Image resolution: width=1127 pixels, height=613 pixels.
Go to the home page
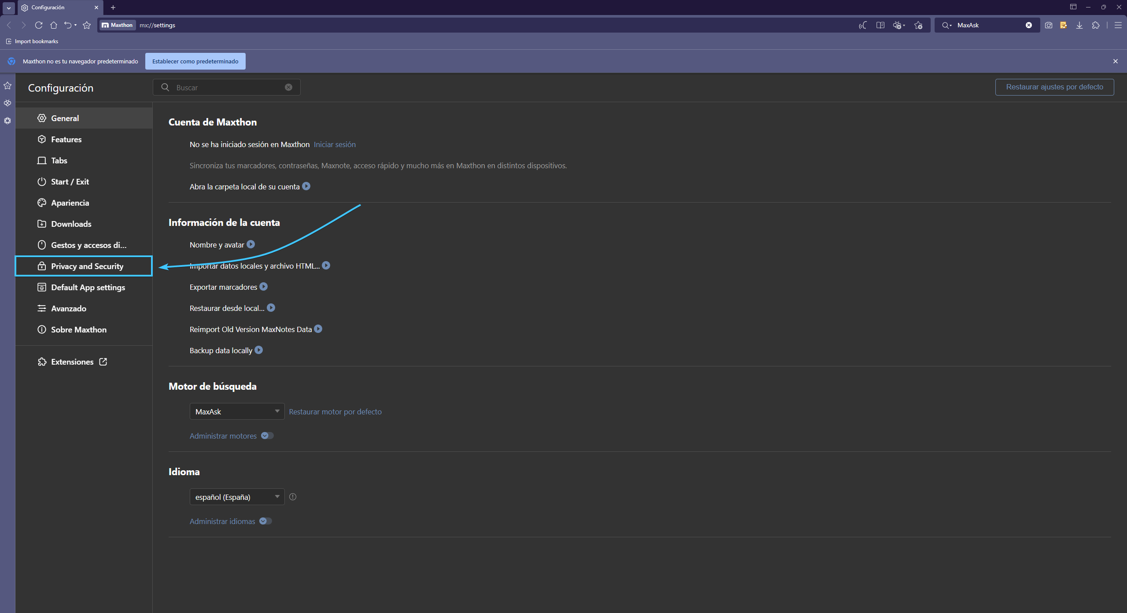(x=54, y=25)
